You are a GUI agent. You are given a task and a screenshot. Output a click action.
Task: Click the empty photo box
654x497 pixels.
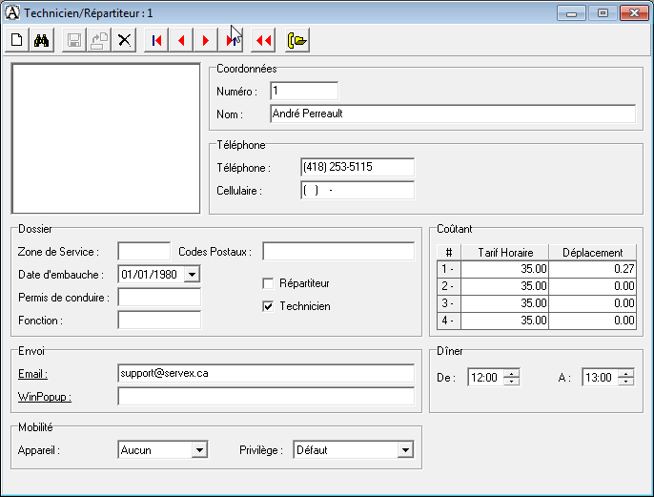106,138
